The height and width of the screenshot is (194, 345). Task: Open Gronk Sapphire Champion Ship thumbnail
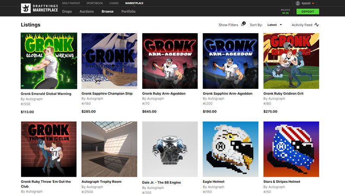(110, 61)
